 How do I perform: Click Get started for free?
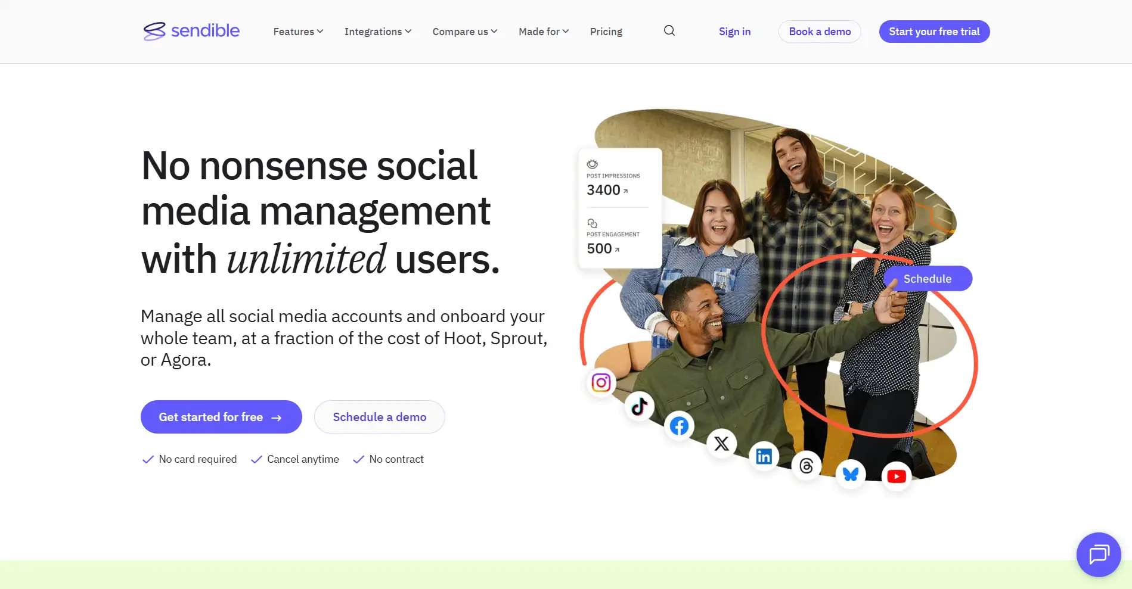[x=221, y=417]
